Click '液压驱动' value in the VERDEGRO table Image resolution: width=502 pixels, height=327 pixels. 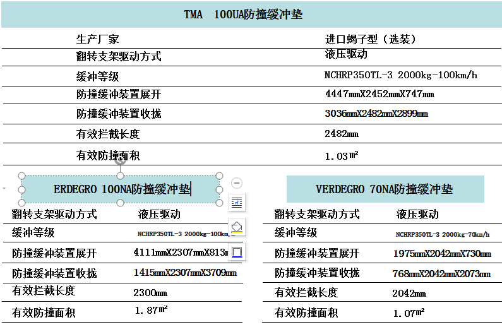[x=417, y=214]
